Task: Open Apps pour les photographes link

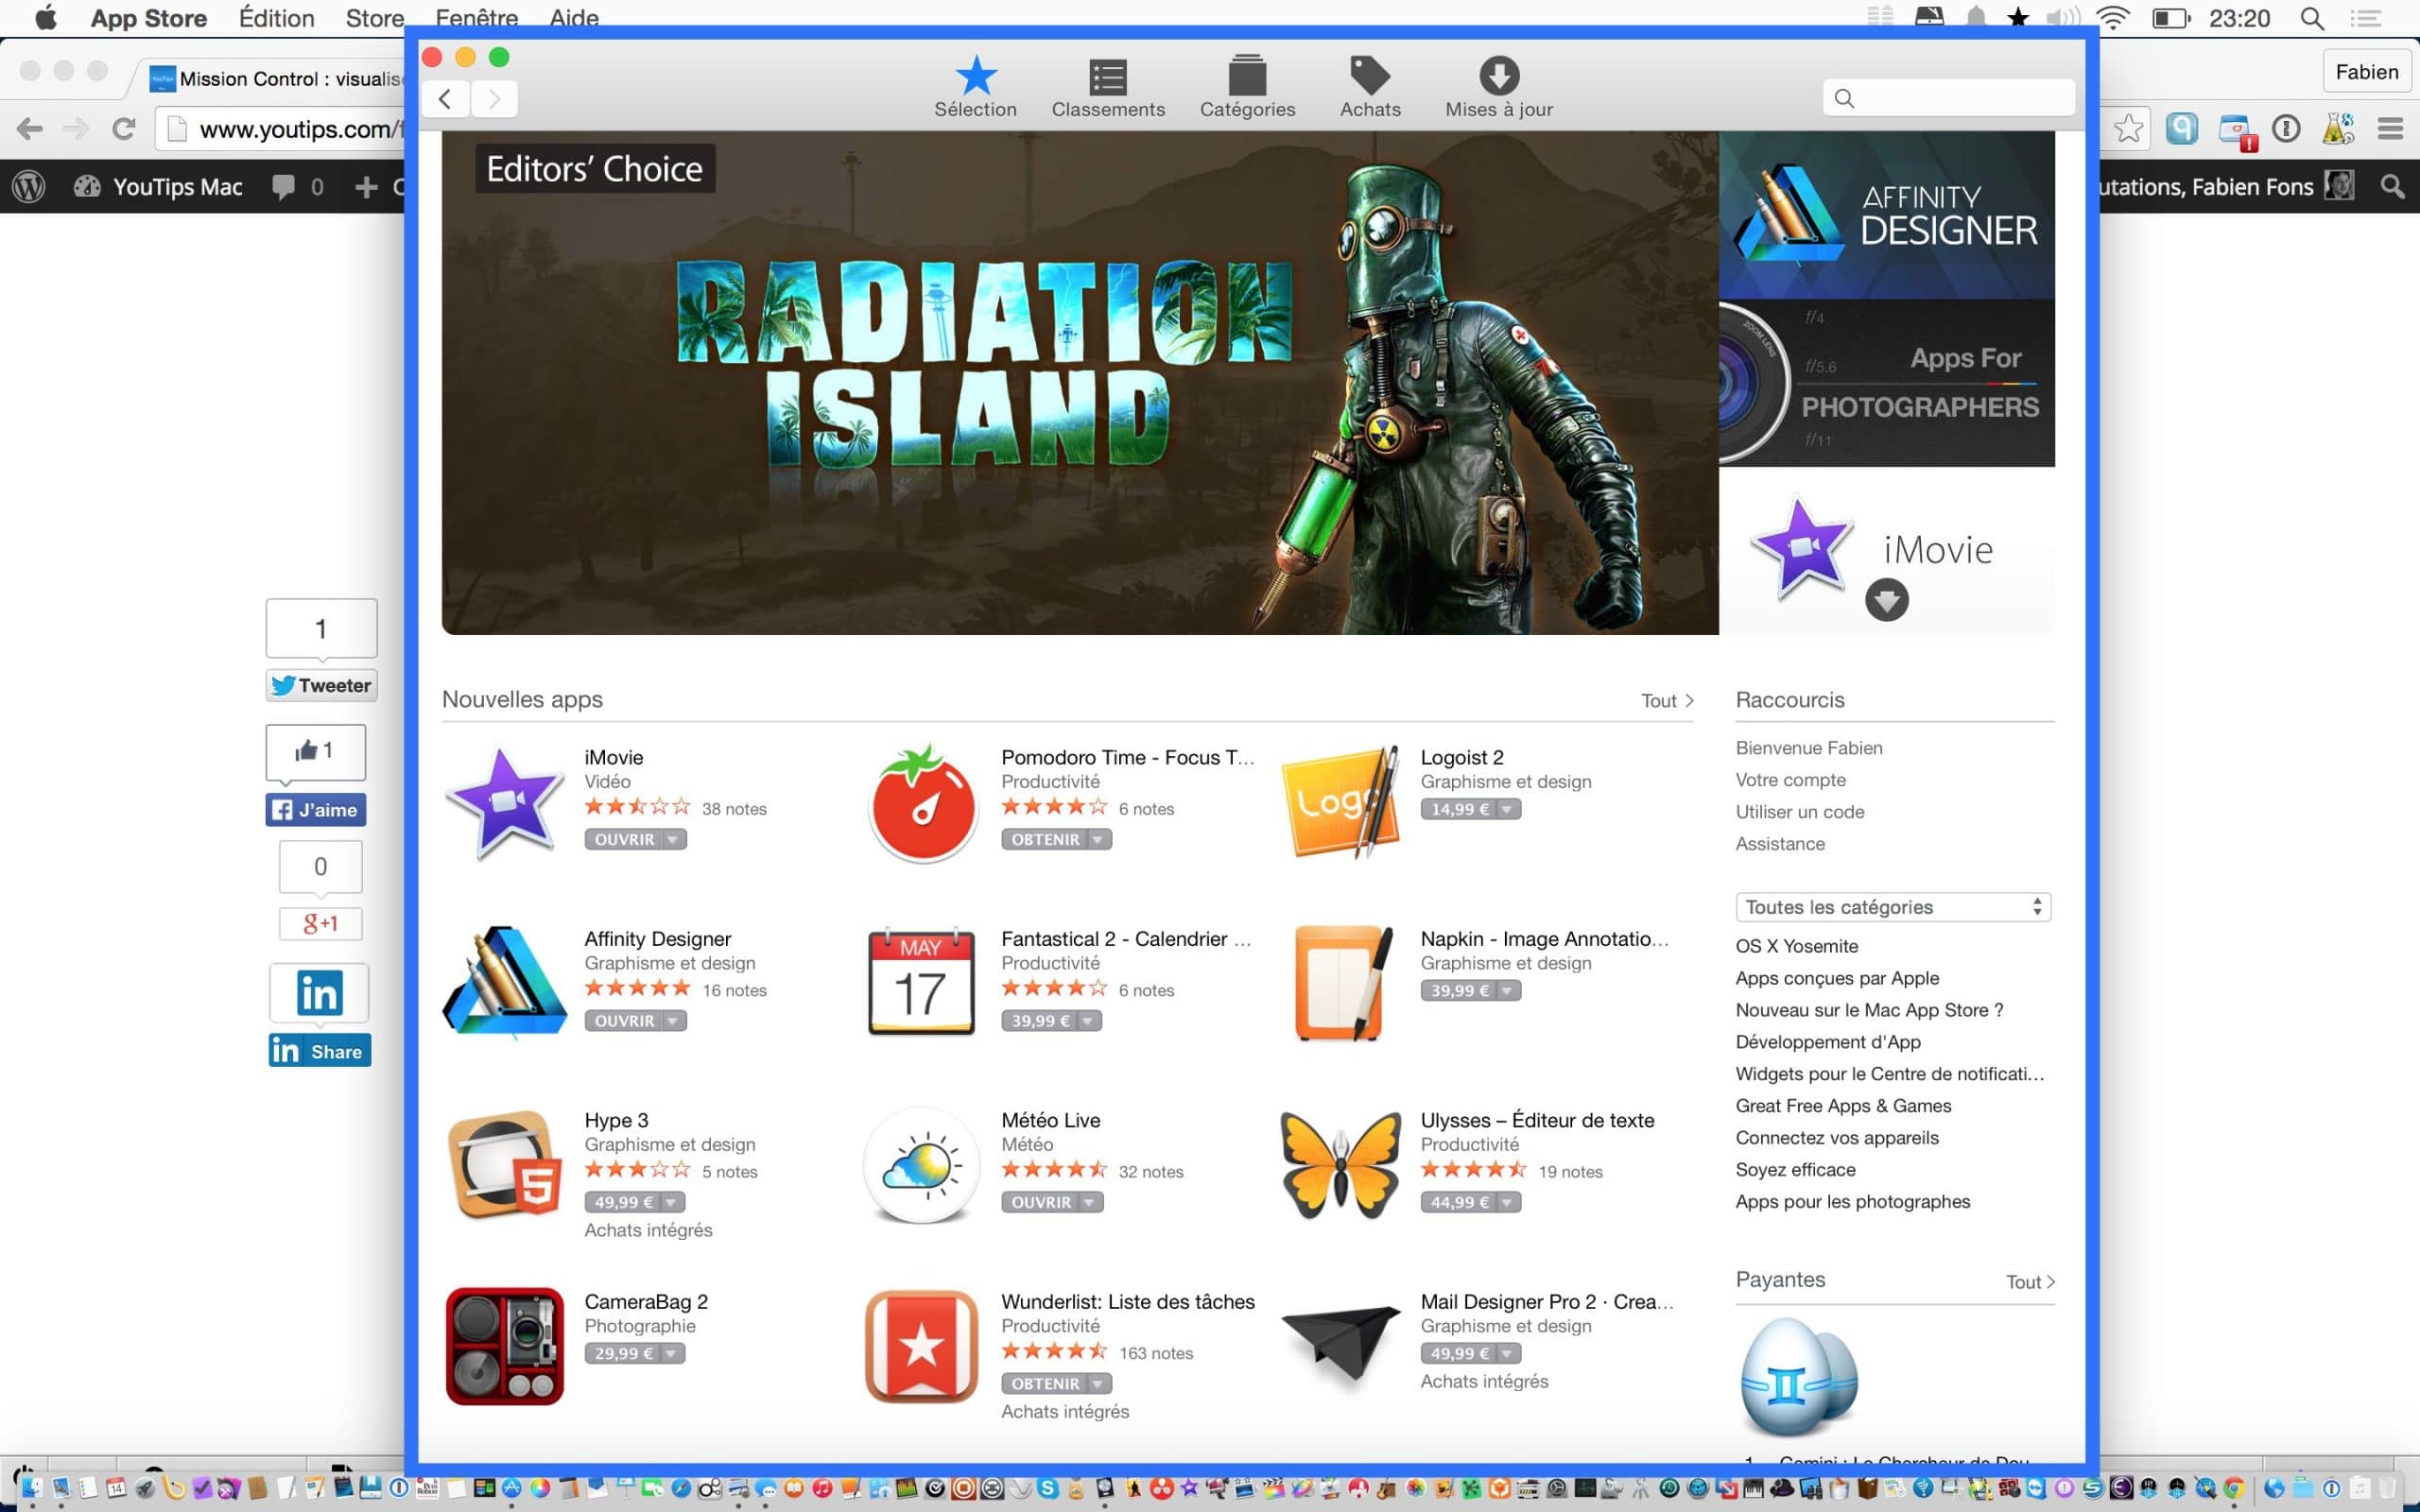Action: pyautogui.click(x=1853, y=1202)
